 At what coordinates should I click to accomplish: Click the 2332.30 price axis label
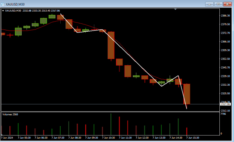225,85
